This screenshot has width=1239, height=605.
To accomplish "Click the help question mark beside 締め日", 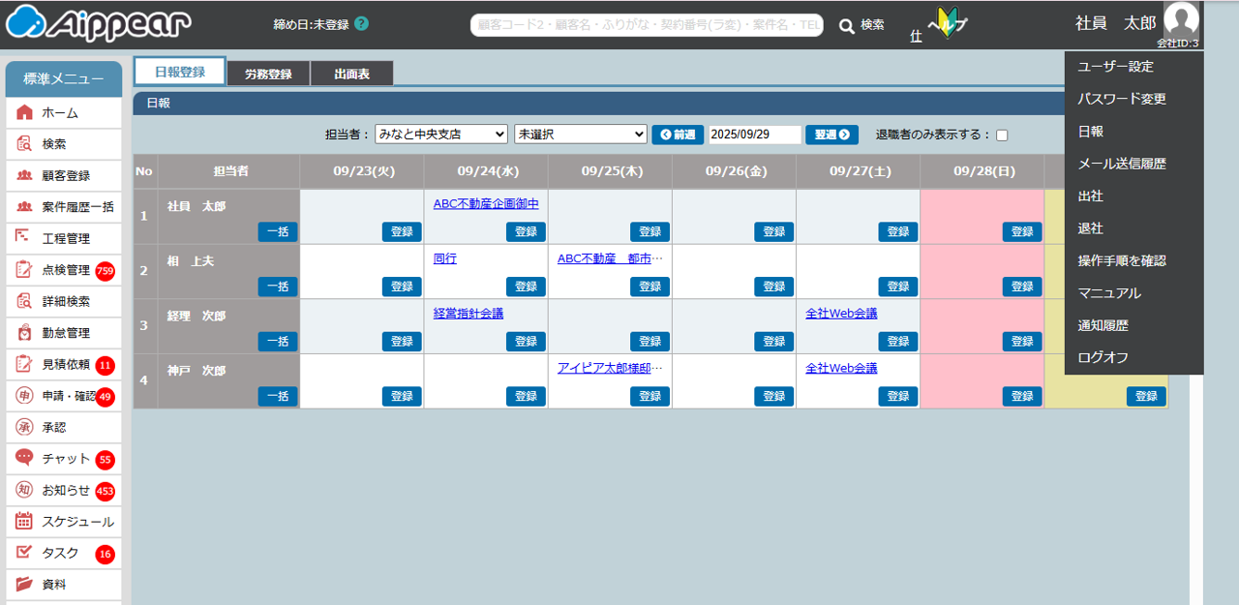I will tap(361, 24).
